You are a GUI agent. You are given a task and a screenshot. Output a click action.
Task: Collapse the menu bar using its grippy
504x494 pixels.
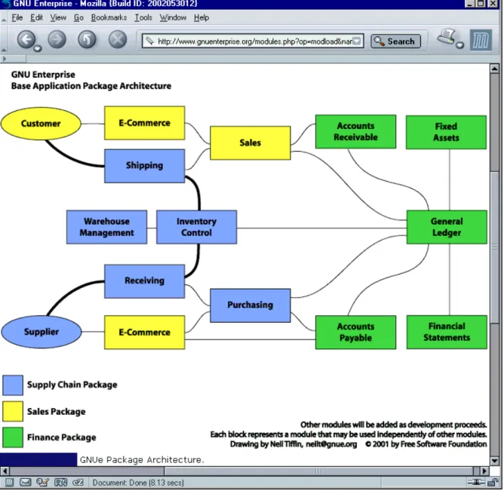coord(4,20)
